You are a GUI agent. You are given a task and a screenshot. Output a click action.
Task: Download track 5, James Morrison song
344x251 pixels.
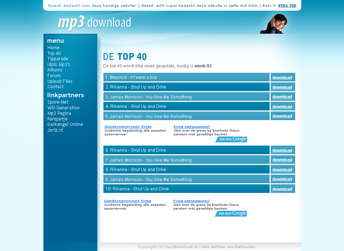283,116
